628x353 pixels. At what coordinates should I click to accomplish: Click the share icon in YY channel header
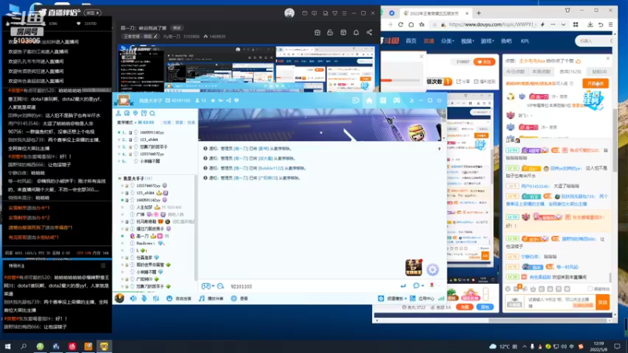tap(228, 100)
